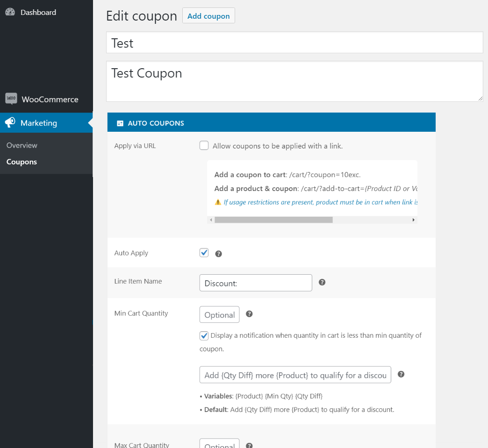The image size is (488, 448).
Task: Go to Coupons submenu
Action: pos(22,162)
